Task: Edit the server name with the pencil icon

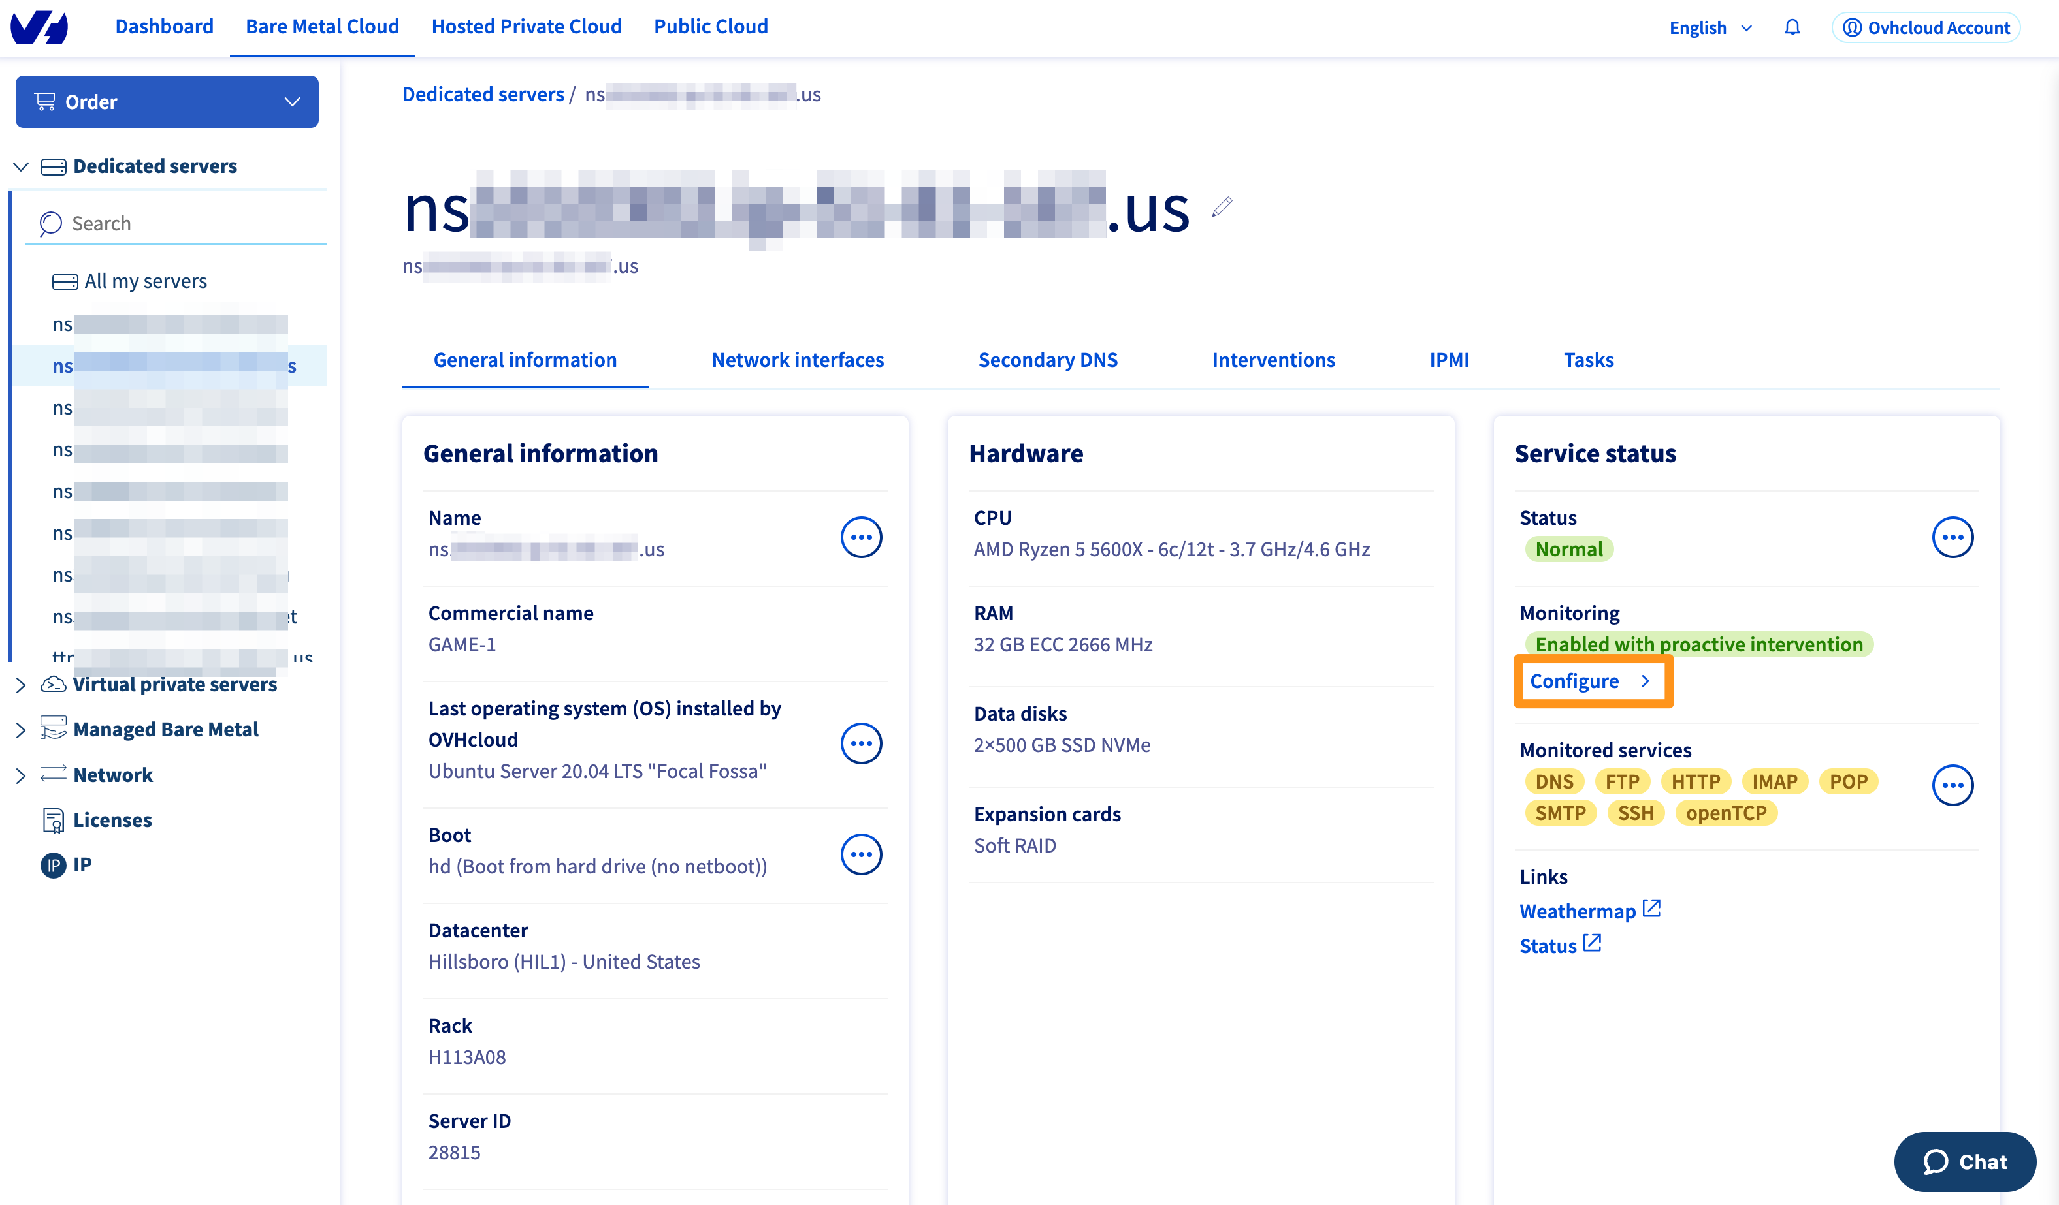Action: click(x=1221, y=206)
